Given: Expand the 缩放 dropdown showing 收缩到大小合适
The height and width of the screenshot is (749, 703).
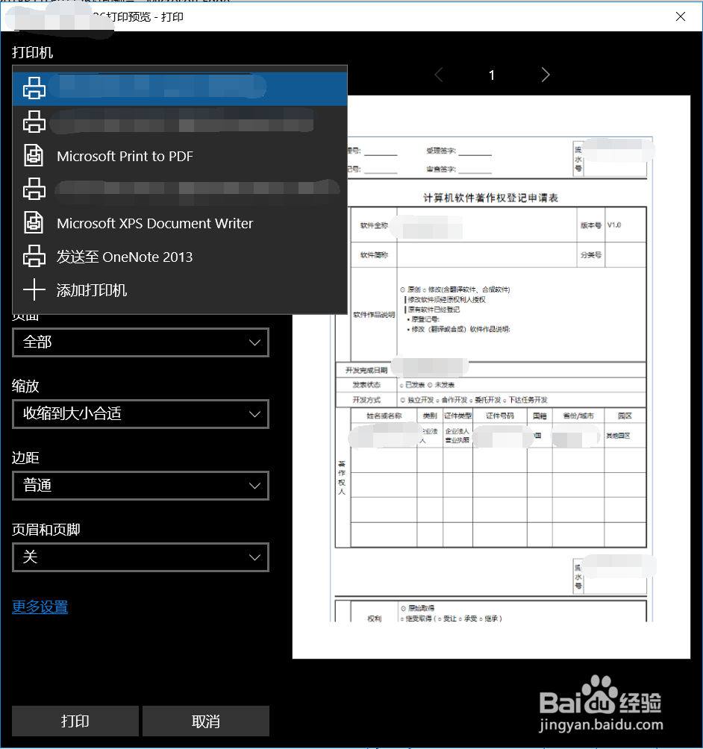Looking at the screenshot, I should click(x=140, y=414).
